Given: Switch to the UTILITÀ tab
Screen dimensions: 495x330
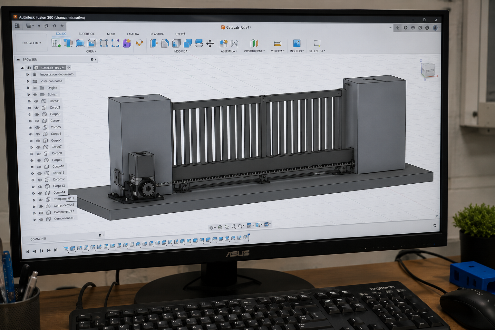Looking at the screenshot, I should (180, 34).
